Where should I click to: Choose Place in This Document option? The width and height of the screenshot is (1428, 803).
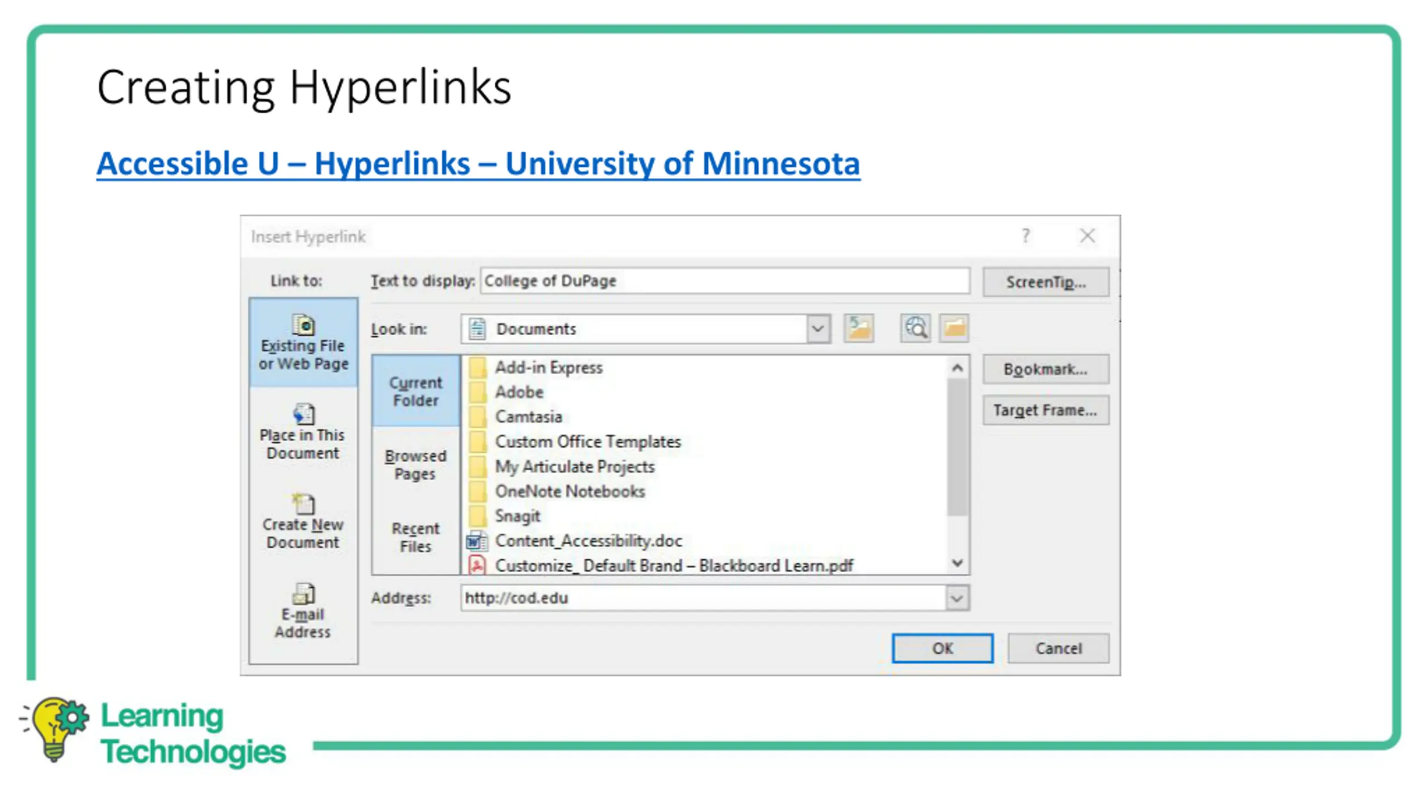[x=303, y=432]
